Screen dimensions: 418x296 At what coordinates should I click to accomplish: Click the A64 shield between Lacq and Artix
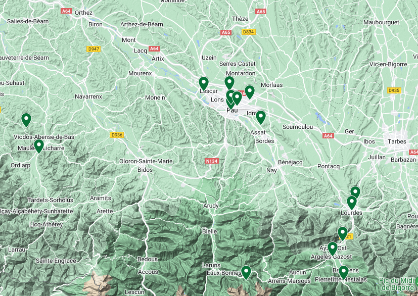point(154,48)
